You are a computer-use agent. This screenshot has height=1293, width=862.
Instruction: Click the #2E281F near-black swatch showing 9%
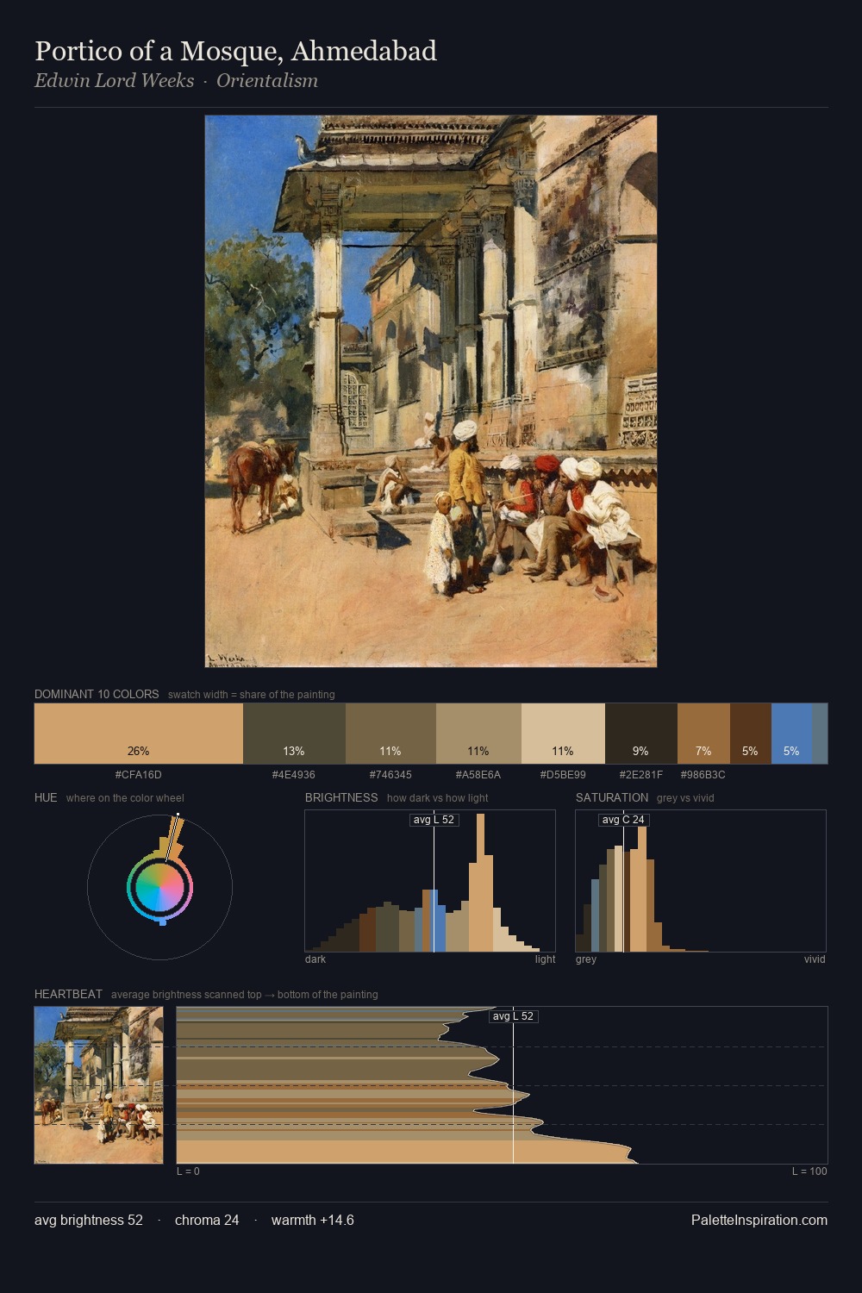tap(641, 734)
